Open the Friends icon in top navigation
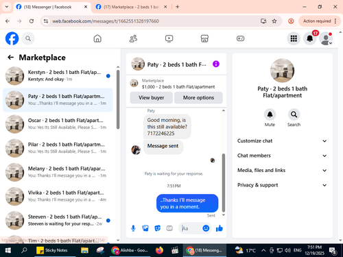 [x=133, y=38]
